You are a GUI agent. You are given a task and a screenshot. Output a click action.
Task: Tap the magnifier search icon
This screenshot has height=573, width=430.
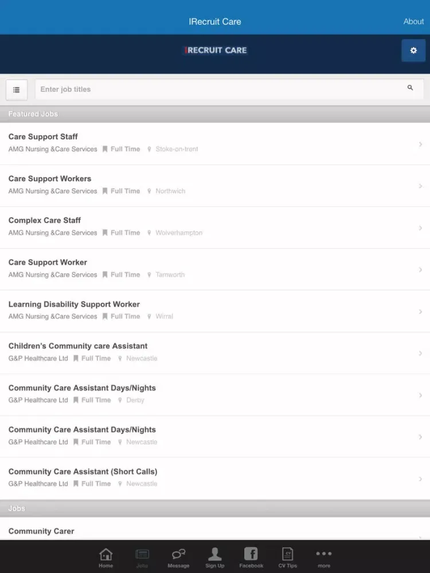click(x=410, y=88)
